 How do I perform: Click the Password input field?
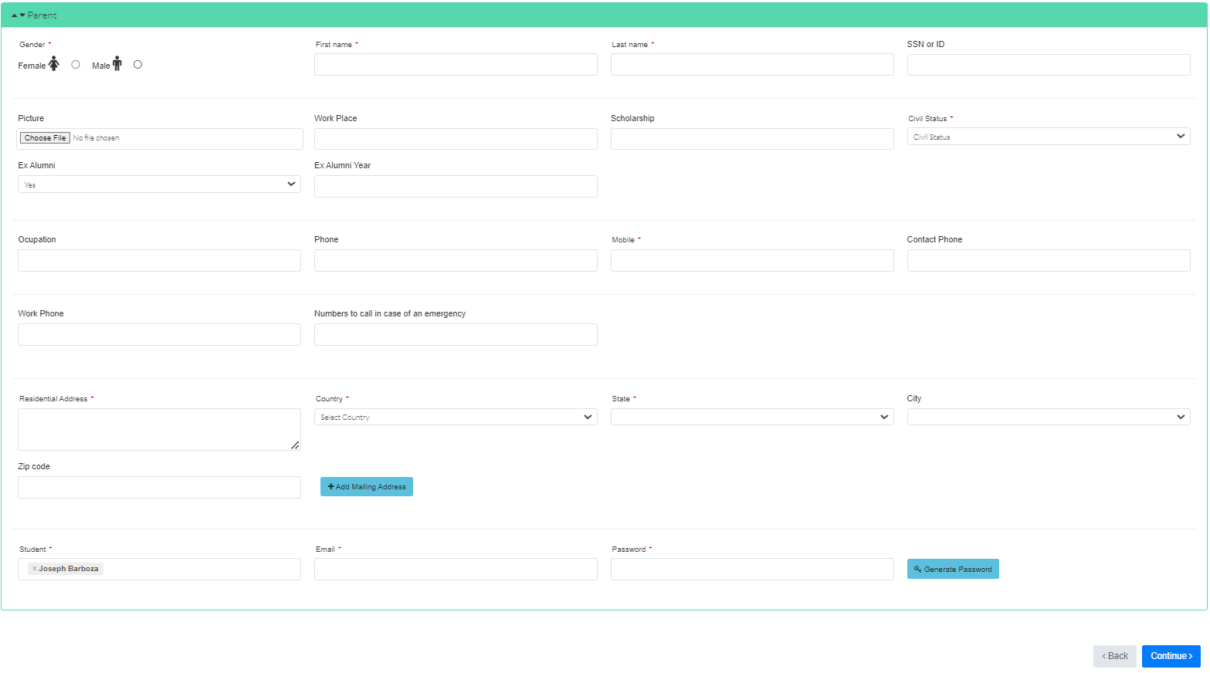(x=752, y=569)
